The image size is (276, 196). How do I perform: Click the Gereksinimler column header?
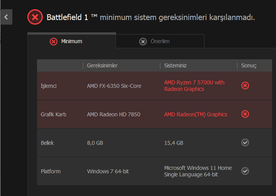102,65
